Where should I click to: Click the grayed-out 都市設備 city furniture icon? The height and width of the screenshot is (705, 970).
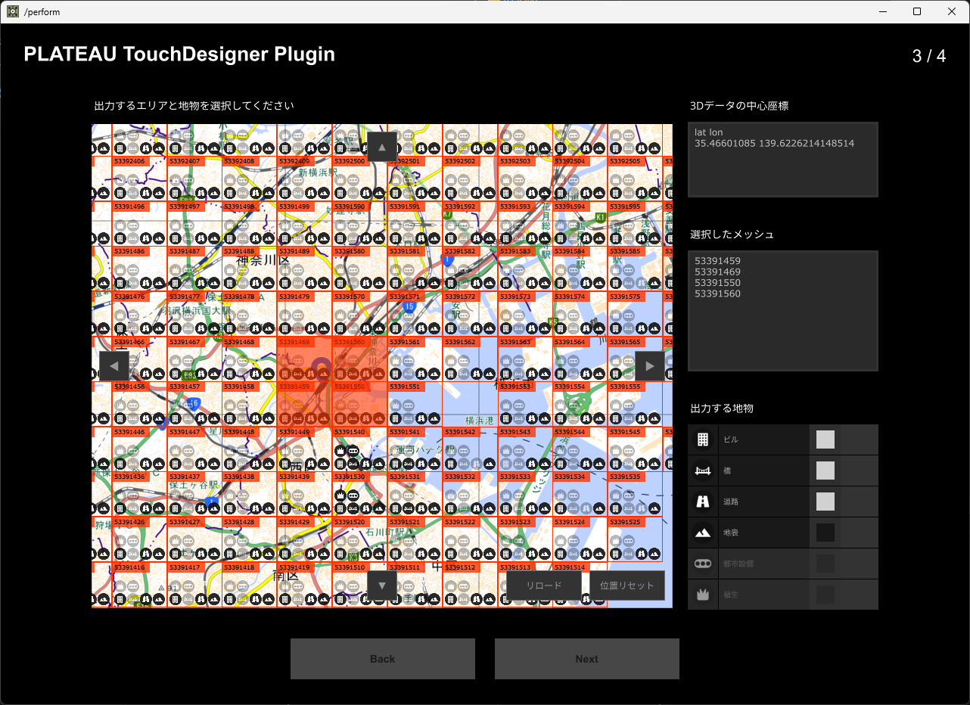tap(702, 563)
